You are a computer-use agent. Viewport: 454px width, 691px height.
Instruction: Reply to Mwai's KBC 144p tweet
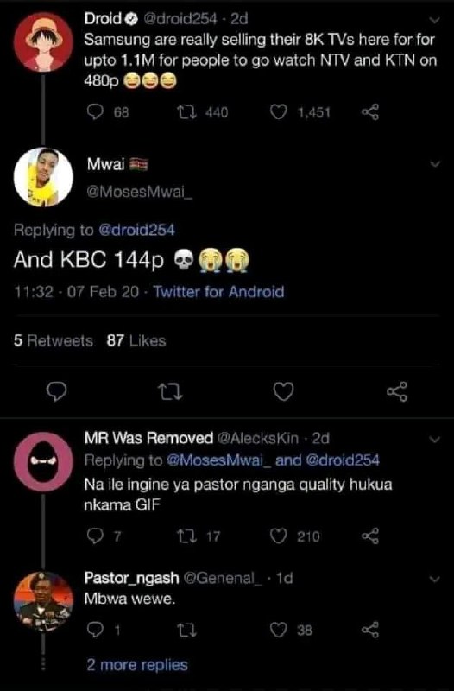pyautogui.click(x=57, y=391)
